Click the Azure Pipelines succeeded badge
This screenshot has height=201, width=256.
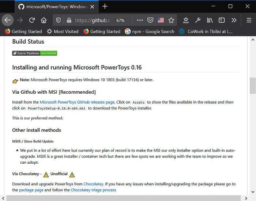pyautogui.click(x=35, y=53)
